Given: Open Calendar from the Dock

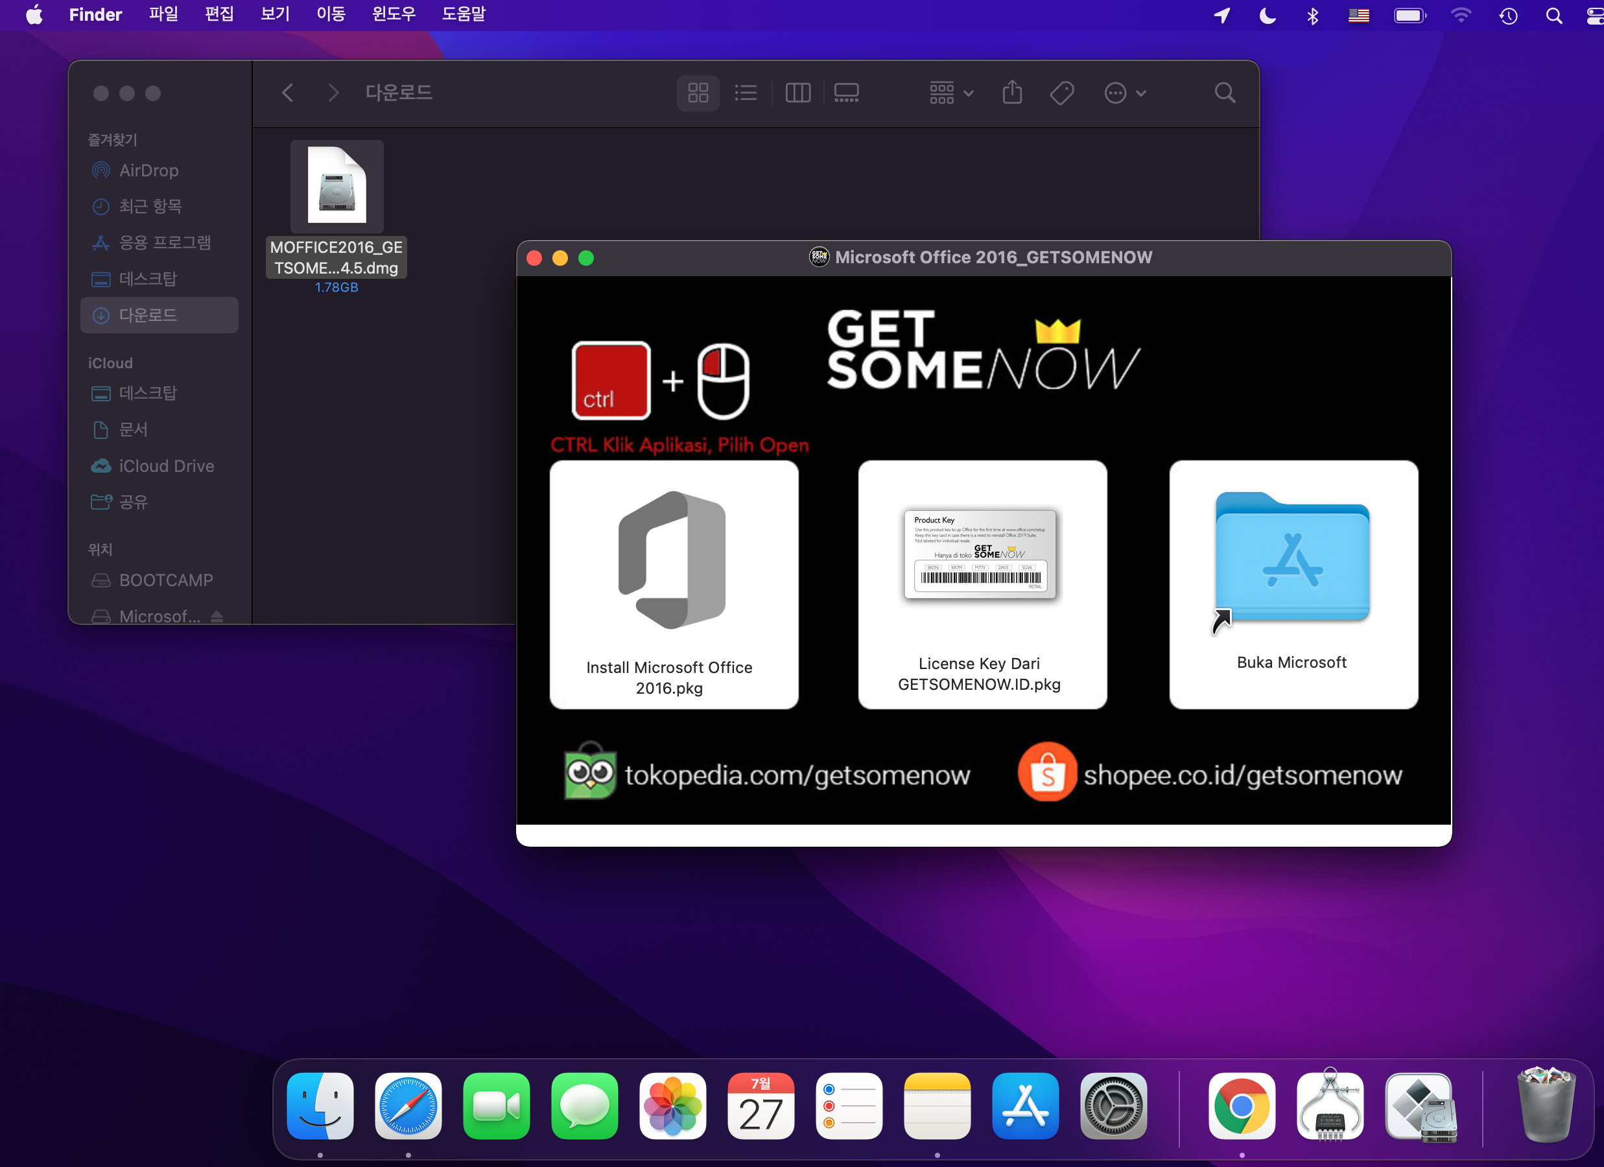Looking at the screenshot, I should [761, 1106].
